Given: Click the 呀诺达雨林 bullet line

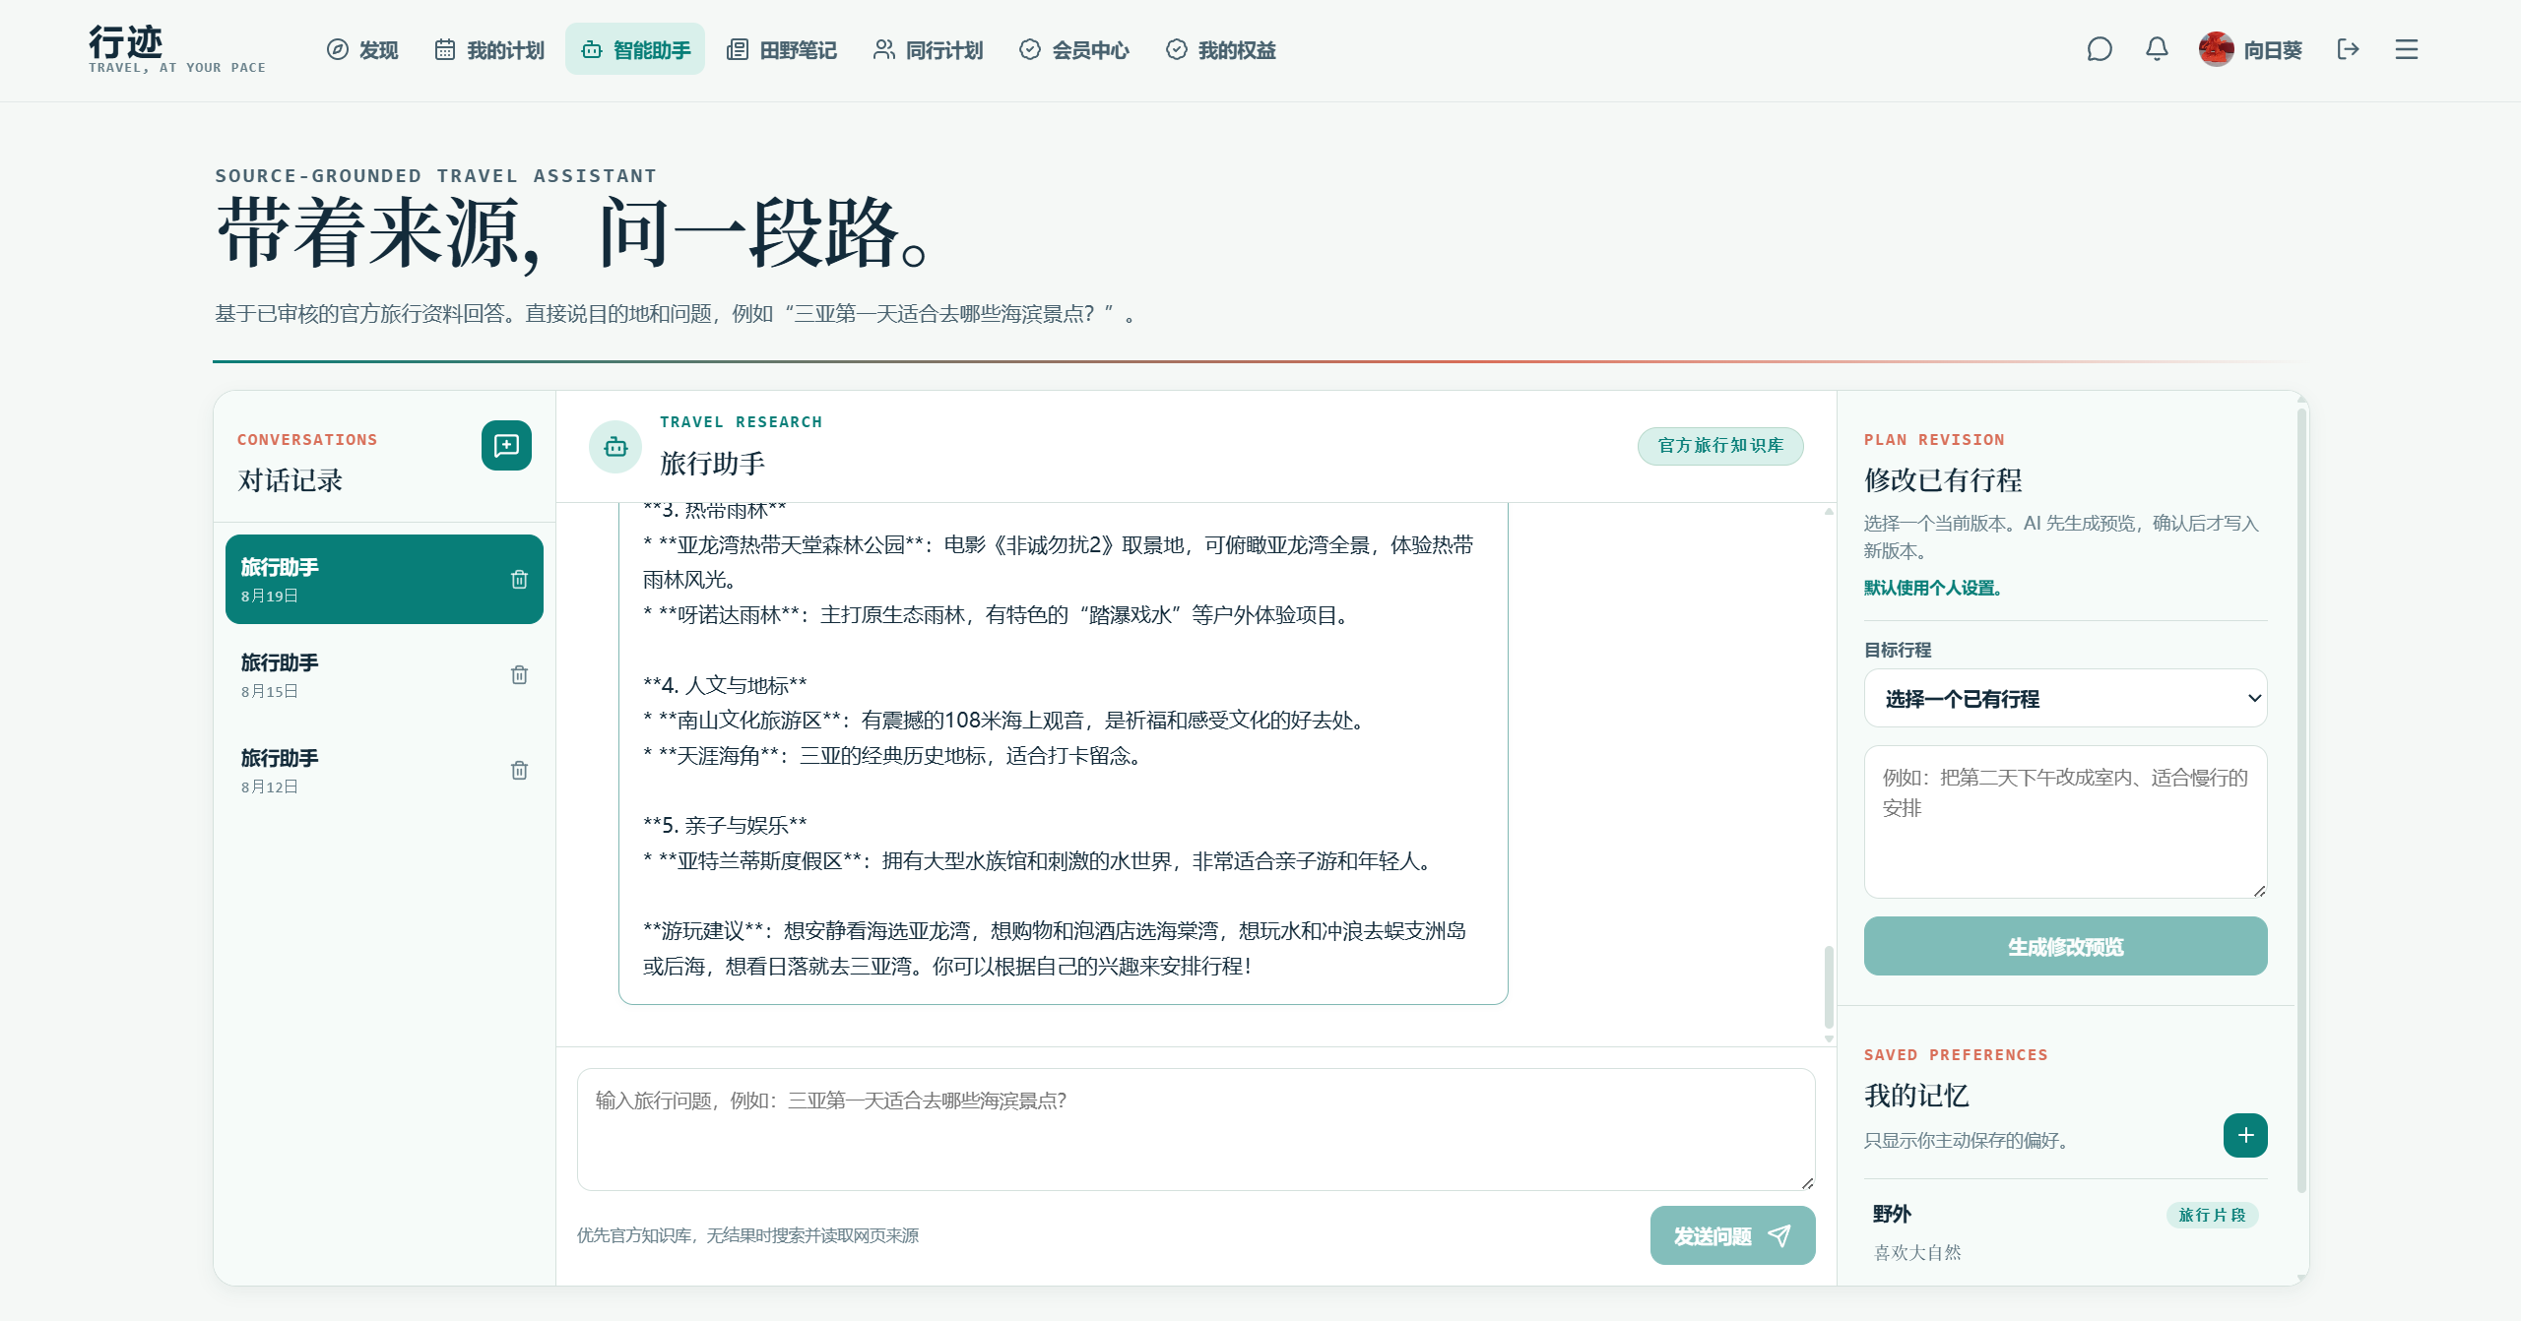Looking at the screenshot, I should 997,616.
